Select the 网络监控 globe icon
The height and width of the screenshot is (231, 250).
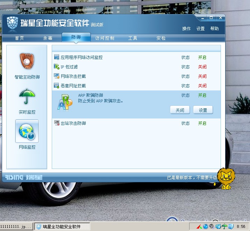[27, 131]
